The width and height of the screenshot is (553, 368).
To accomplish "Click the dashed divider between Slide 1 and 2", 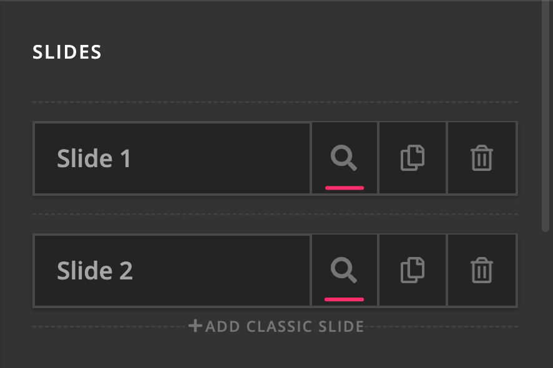I will click(x=275, y=214).
